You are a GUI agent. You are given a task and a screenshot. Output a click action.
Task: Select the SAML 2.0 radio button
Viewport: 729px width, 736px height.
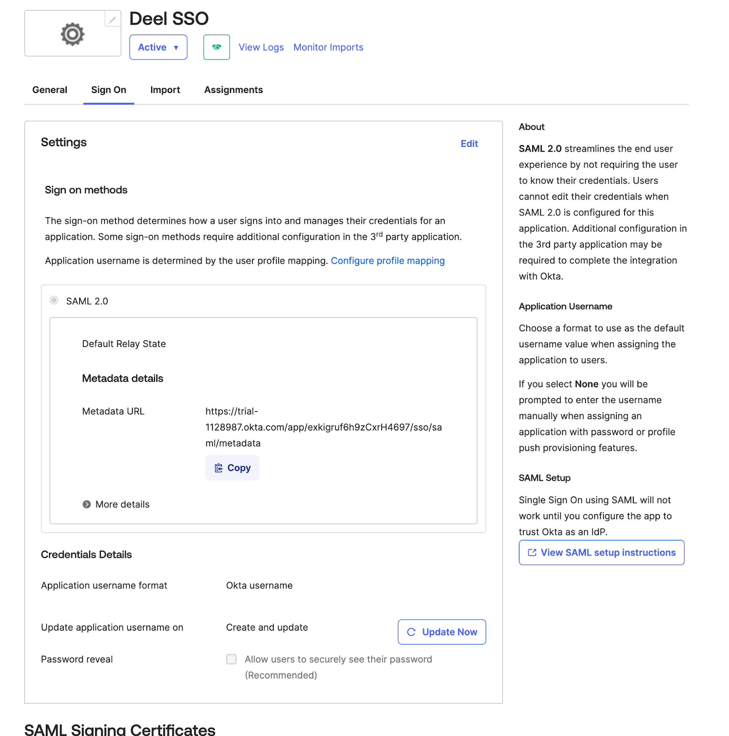(x=54, y=300)
